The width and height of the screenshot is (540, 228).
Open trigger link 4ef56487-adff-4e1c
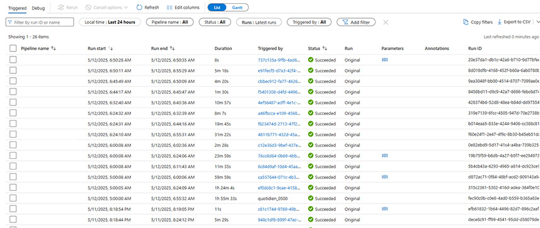click(x=279, y=102)
